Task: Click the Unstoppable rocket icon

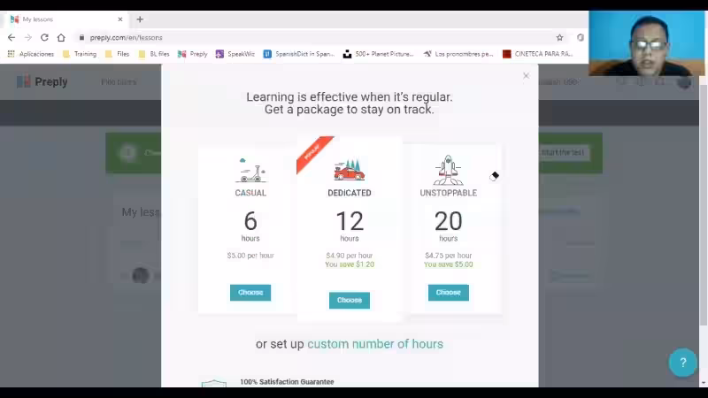Action: pyautogui.click(x=449, y=170)
